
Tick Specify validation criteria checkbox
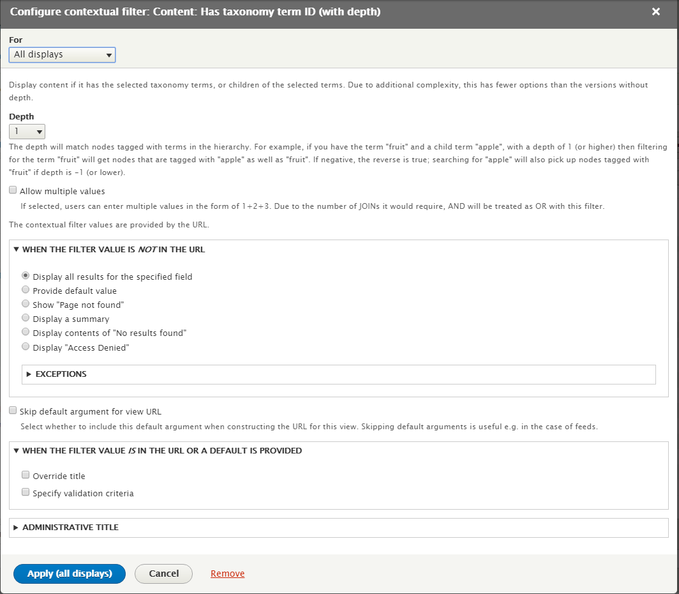coord(26,492)
